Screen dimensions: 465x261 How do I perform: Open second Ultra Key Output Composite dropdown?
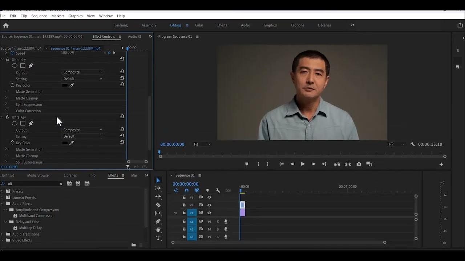(83, 130)
